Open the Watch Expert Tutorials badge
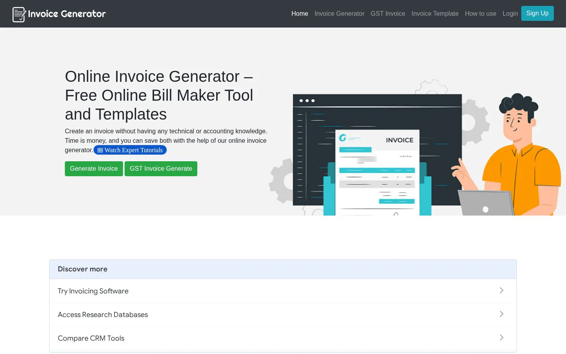 130,150
